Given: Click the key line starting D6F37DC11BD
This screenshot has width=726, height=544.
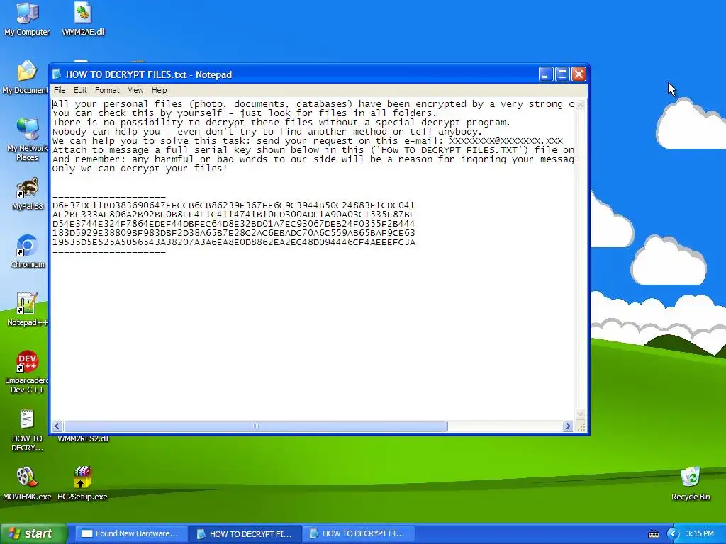Looking at the screenshot, I should click(x=233, y=205).
